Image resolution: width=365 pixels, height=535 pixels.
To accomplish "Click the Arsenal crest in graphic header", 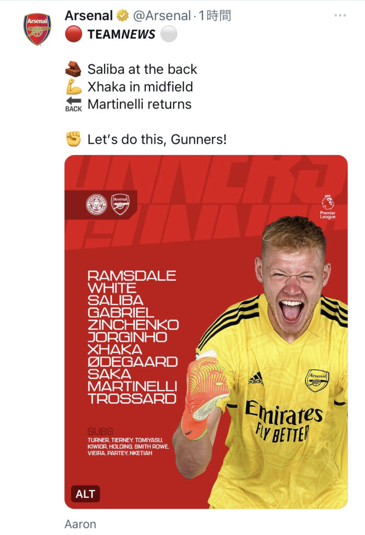I will click(x=120, y=204).
